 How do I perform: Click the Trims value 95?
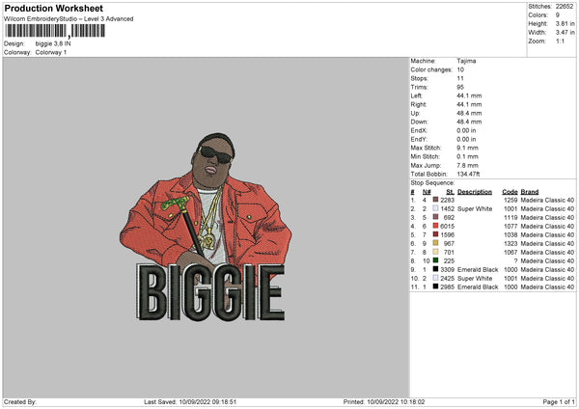(x=460, y=87)
